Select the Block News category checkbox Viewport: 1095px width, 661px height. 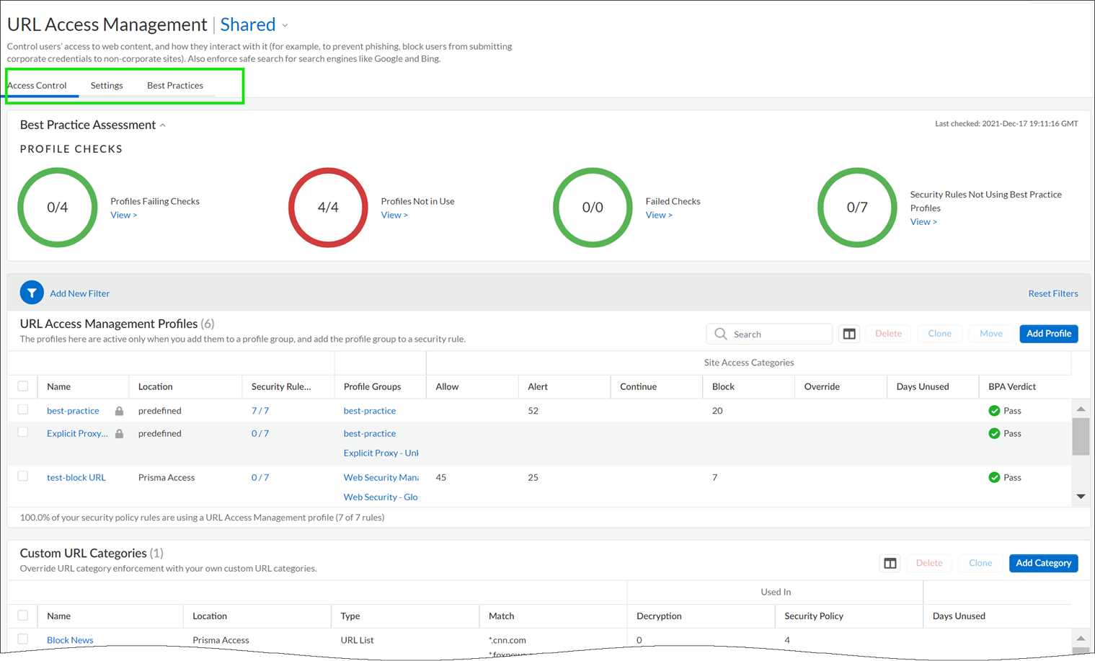pyautogui.click(x=23, y=639)
